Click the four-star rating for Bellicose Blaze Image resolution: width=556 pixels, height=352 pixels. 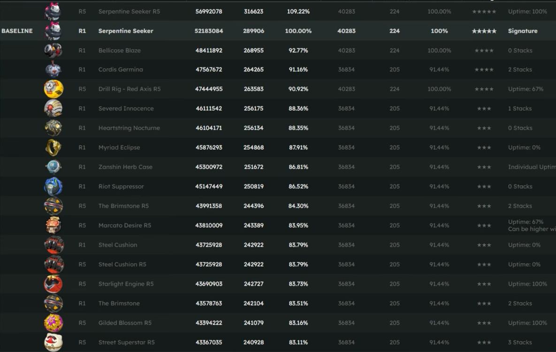484,50
